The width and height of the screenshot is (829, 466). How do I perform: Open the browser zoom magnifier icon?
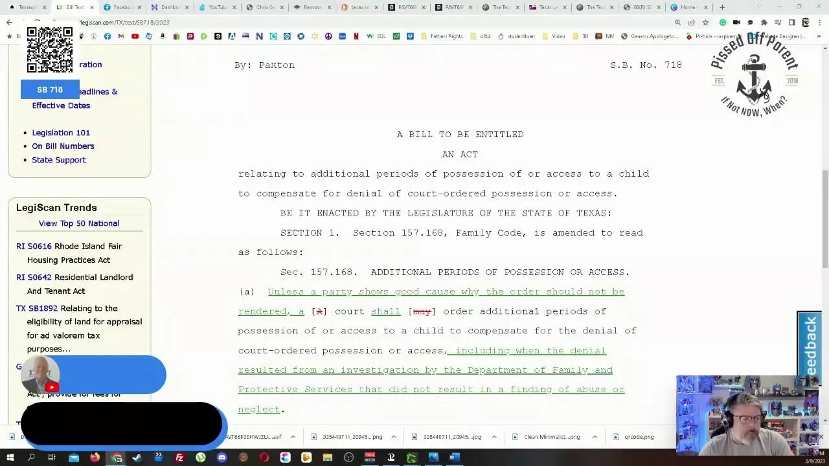click(x=678, y=23)
